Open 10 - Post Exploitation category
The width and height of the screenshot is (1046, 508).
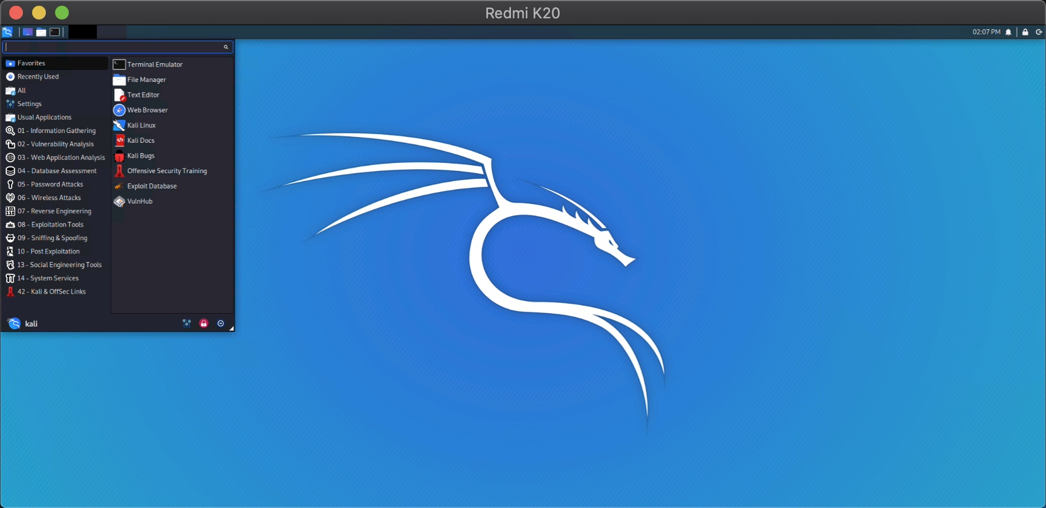56,252
